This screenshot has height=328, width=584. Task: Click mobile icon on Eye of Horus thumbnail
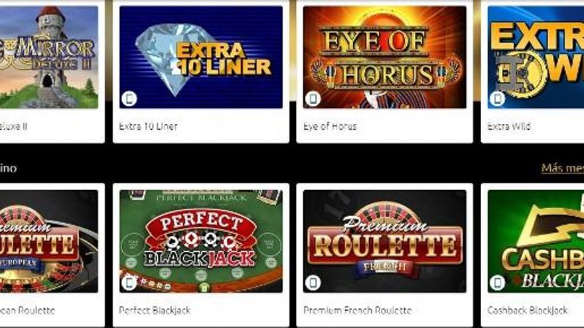(x=313, y=99)
